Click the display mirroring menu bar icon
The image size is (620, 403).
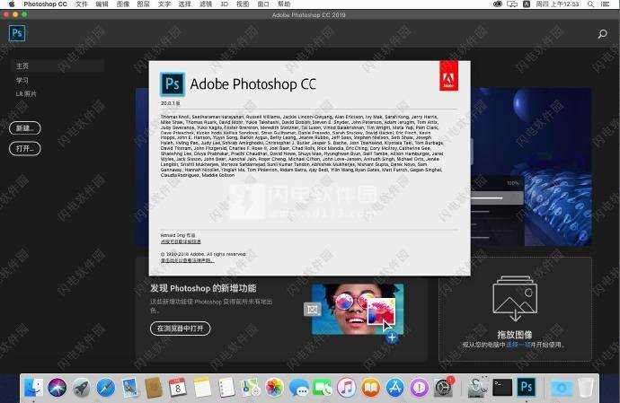[512, 4]
